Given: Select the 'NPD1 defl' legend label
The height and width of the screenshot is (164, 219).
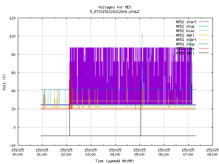Looking at the screenshot, I should click(185, 53).
